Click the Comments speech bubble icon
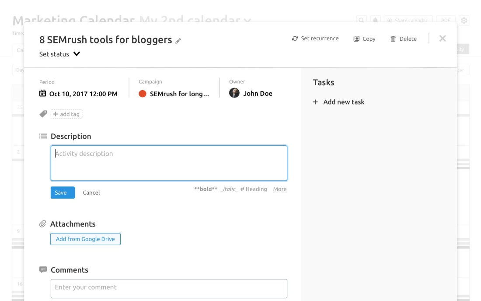This screenshot has width=481, height=301. coord(43,269)
